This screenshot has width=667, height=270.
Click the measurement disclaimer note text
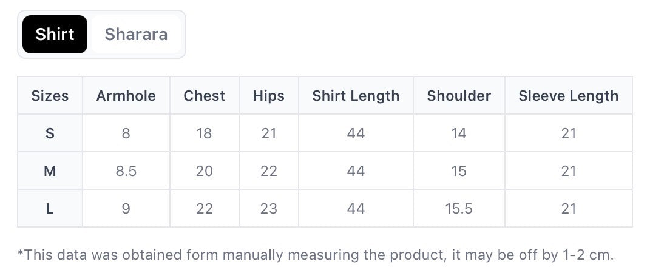(x=316, y=254)
